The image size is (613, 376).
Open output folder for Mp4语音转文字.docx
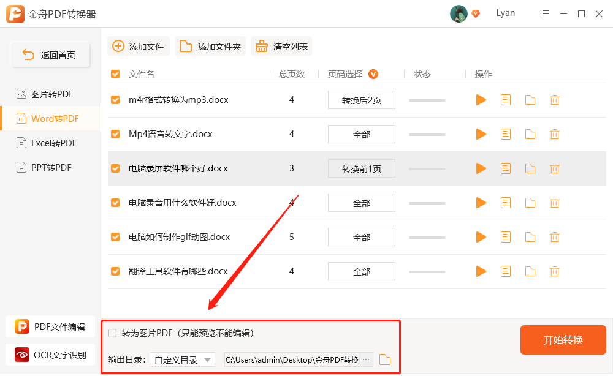pos(530,134)
